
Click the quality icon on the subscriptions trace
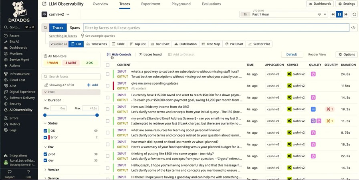coord(313,74)
